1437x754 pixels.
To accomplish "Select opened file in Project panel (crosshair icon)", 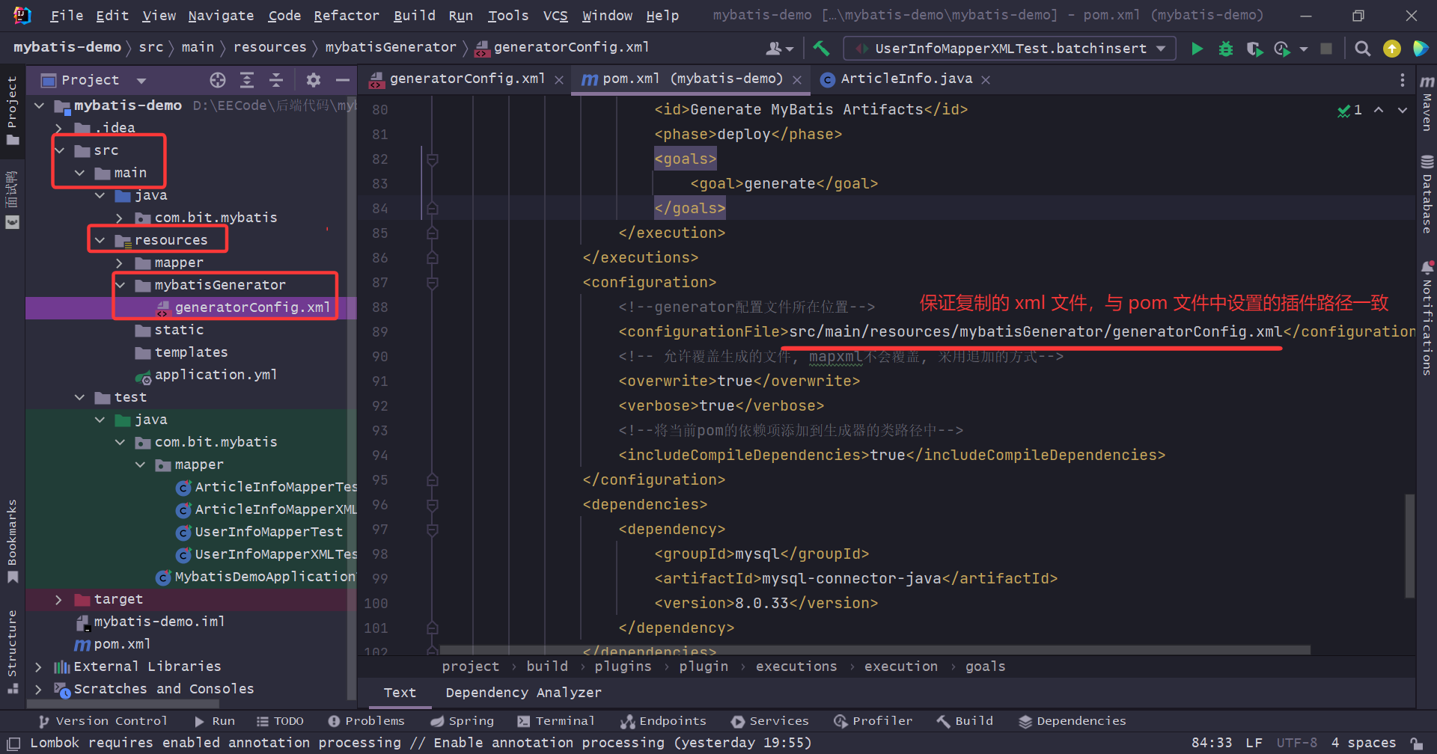I will [x=218, y=80].
